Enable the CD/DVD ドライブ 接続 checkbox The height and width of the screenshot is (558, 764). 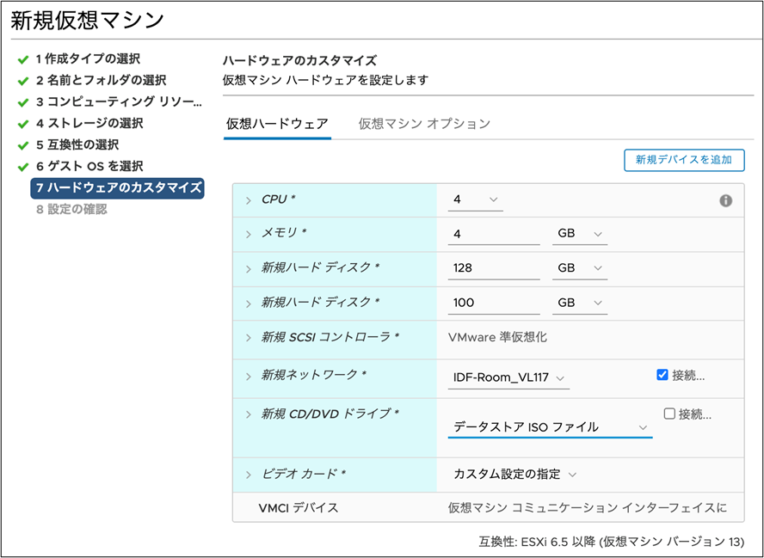pyautogui.click(x=669, y=414)
